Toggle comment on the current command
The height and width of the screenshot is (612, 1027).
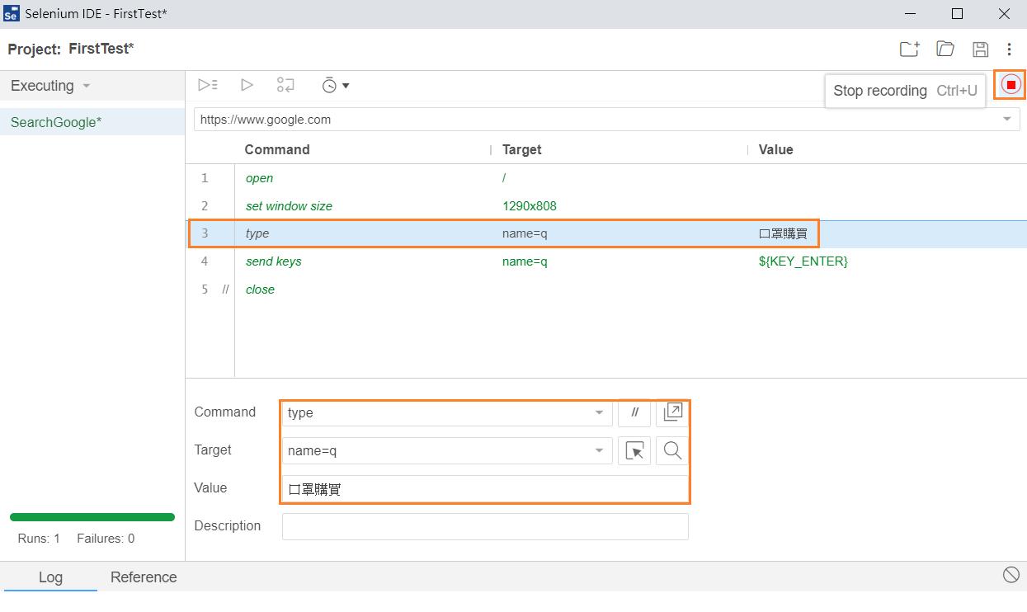(x=634, y=412)
